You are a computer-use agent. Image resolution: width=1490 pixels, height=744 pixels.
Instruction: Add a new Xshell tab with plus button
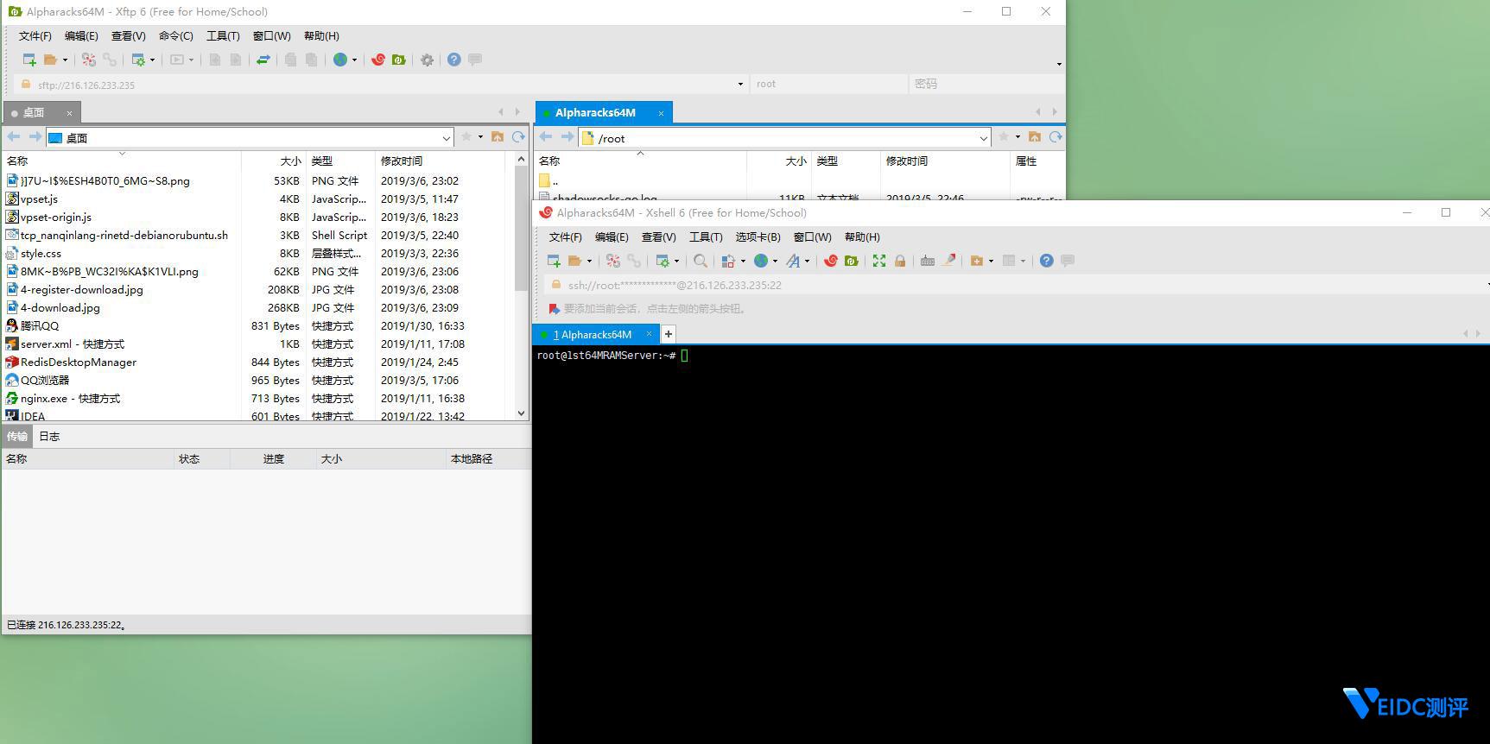(x=668, y=334)
